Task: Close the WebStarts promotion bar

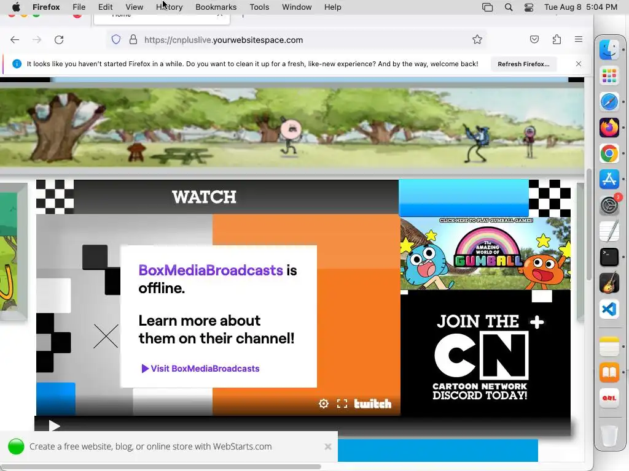Action: [328, 446]
